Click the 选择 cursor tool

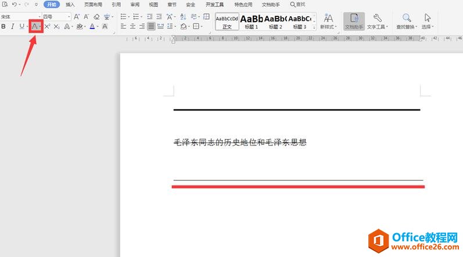(427, 22)
